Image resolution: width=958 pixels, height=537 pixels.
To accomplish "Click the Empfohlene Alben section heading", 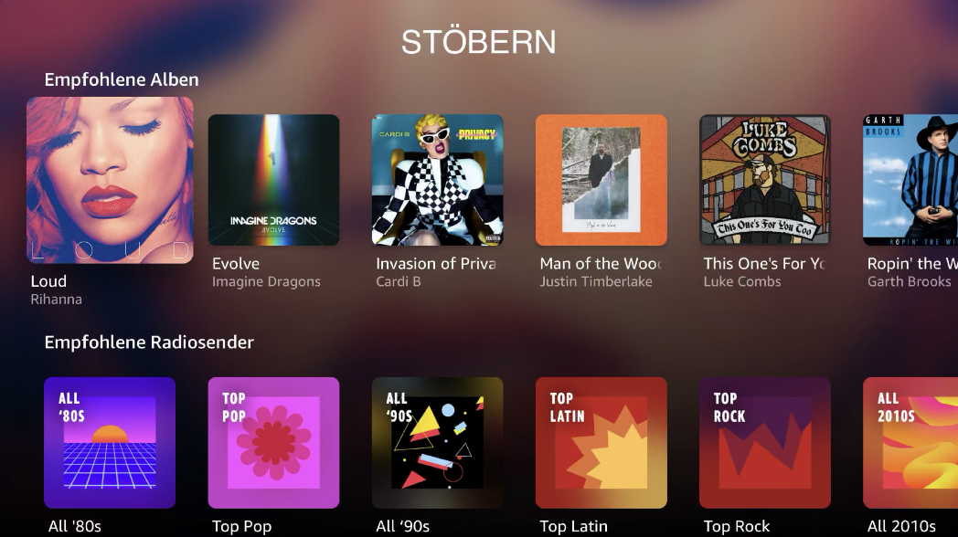I will [122, 80].
